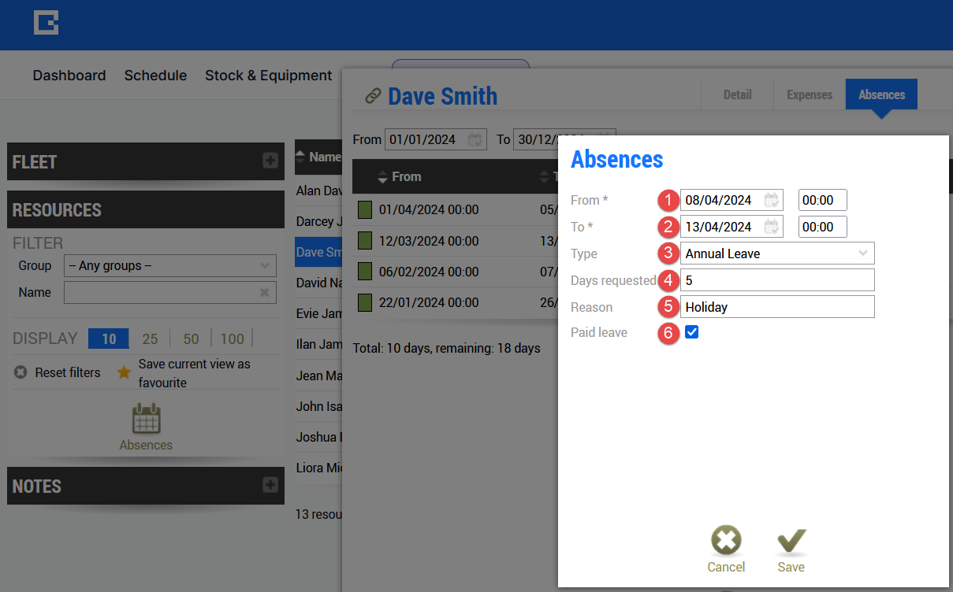Open the Dashboard menu
Image resolution: width=953 pixels, height=592 pixels.
[x=69, y=76]
